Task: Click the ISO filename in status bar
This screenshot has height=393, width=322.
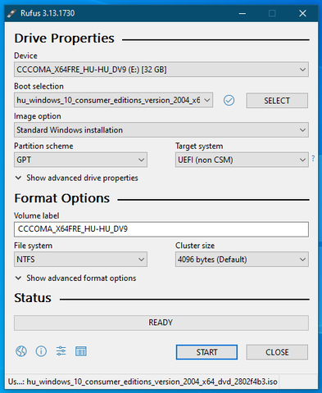Action: (152, 382)
